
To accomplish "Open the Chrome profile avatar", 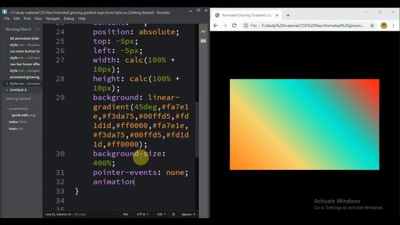I will pos(384,26).
